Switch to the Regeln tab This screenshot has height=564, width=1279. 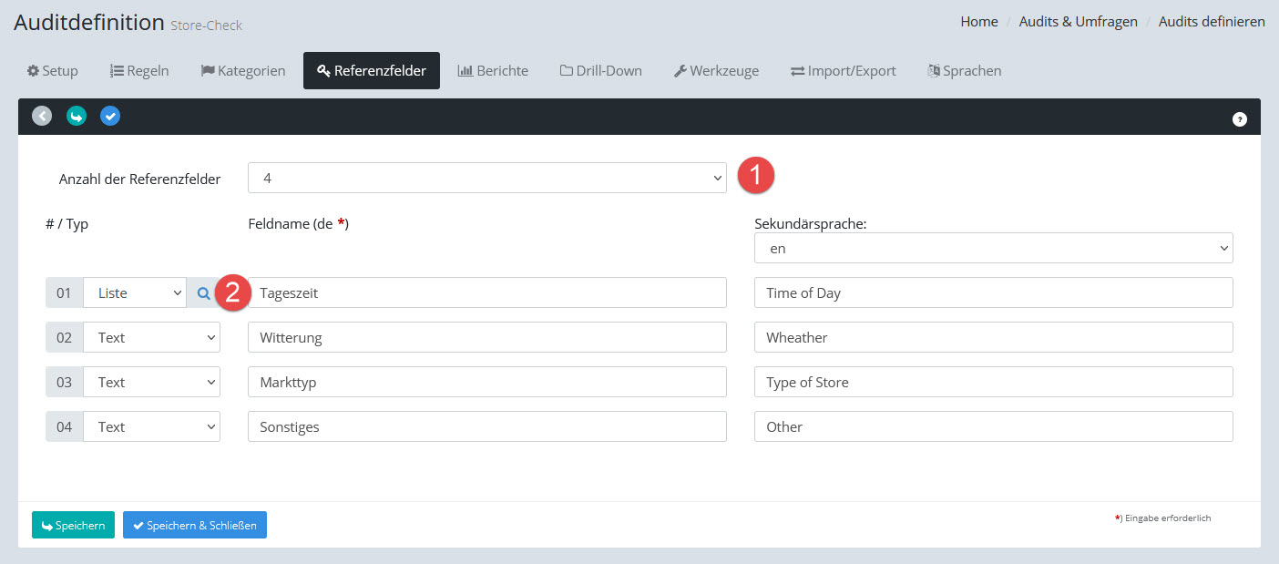pos(139,70)
